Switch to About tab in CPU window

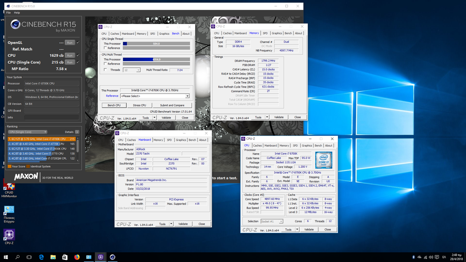click(x=328, y=146)
